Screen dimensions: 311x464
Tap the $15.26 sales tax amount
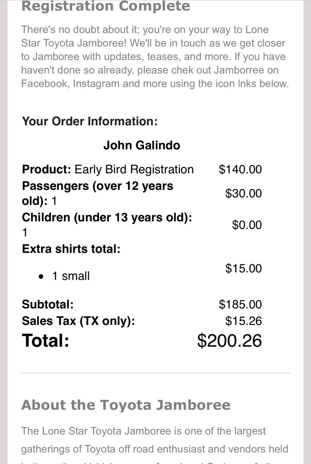244,321
